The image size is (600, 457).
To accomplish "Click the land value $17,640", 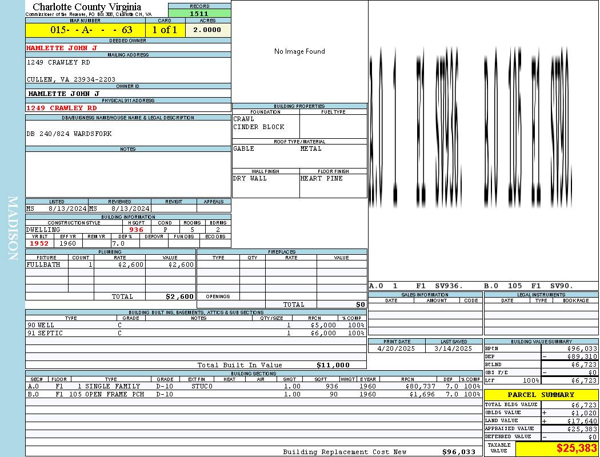I will tap(582, 420).
